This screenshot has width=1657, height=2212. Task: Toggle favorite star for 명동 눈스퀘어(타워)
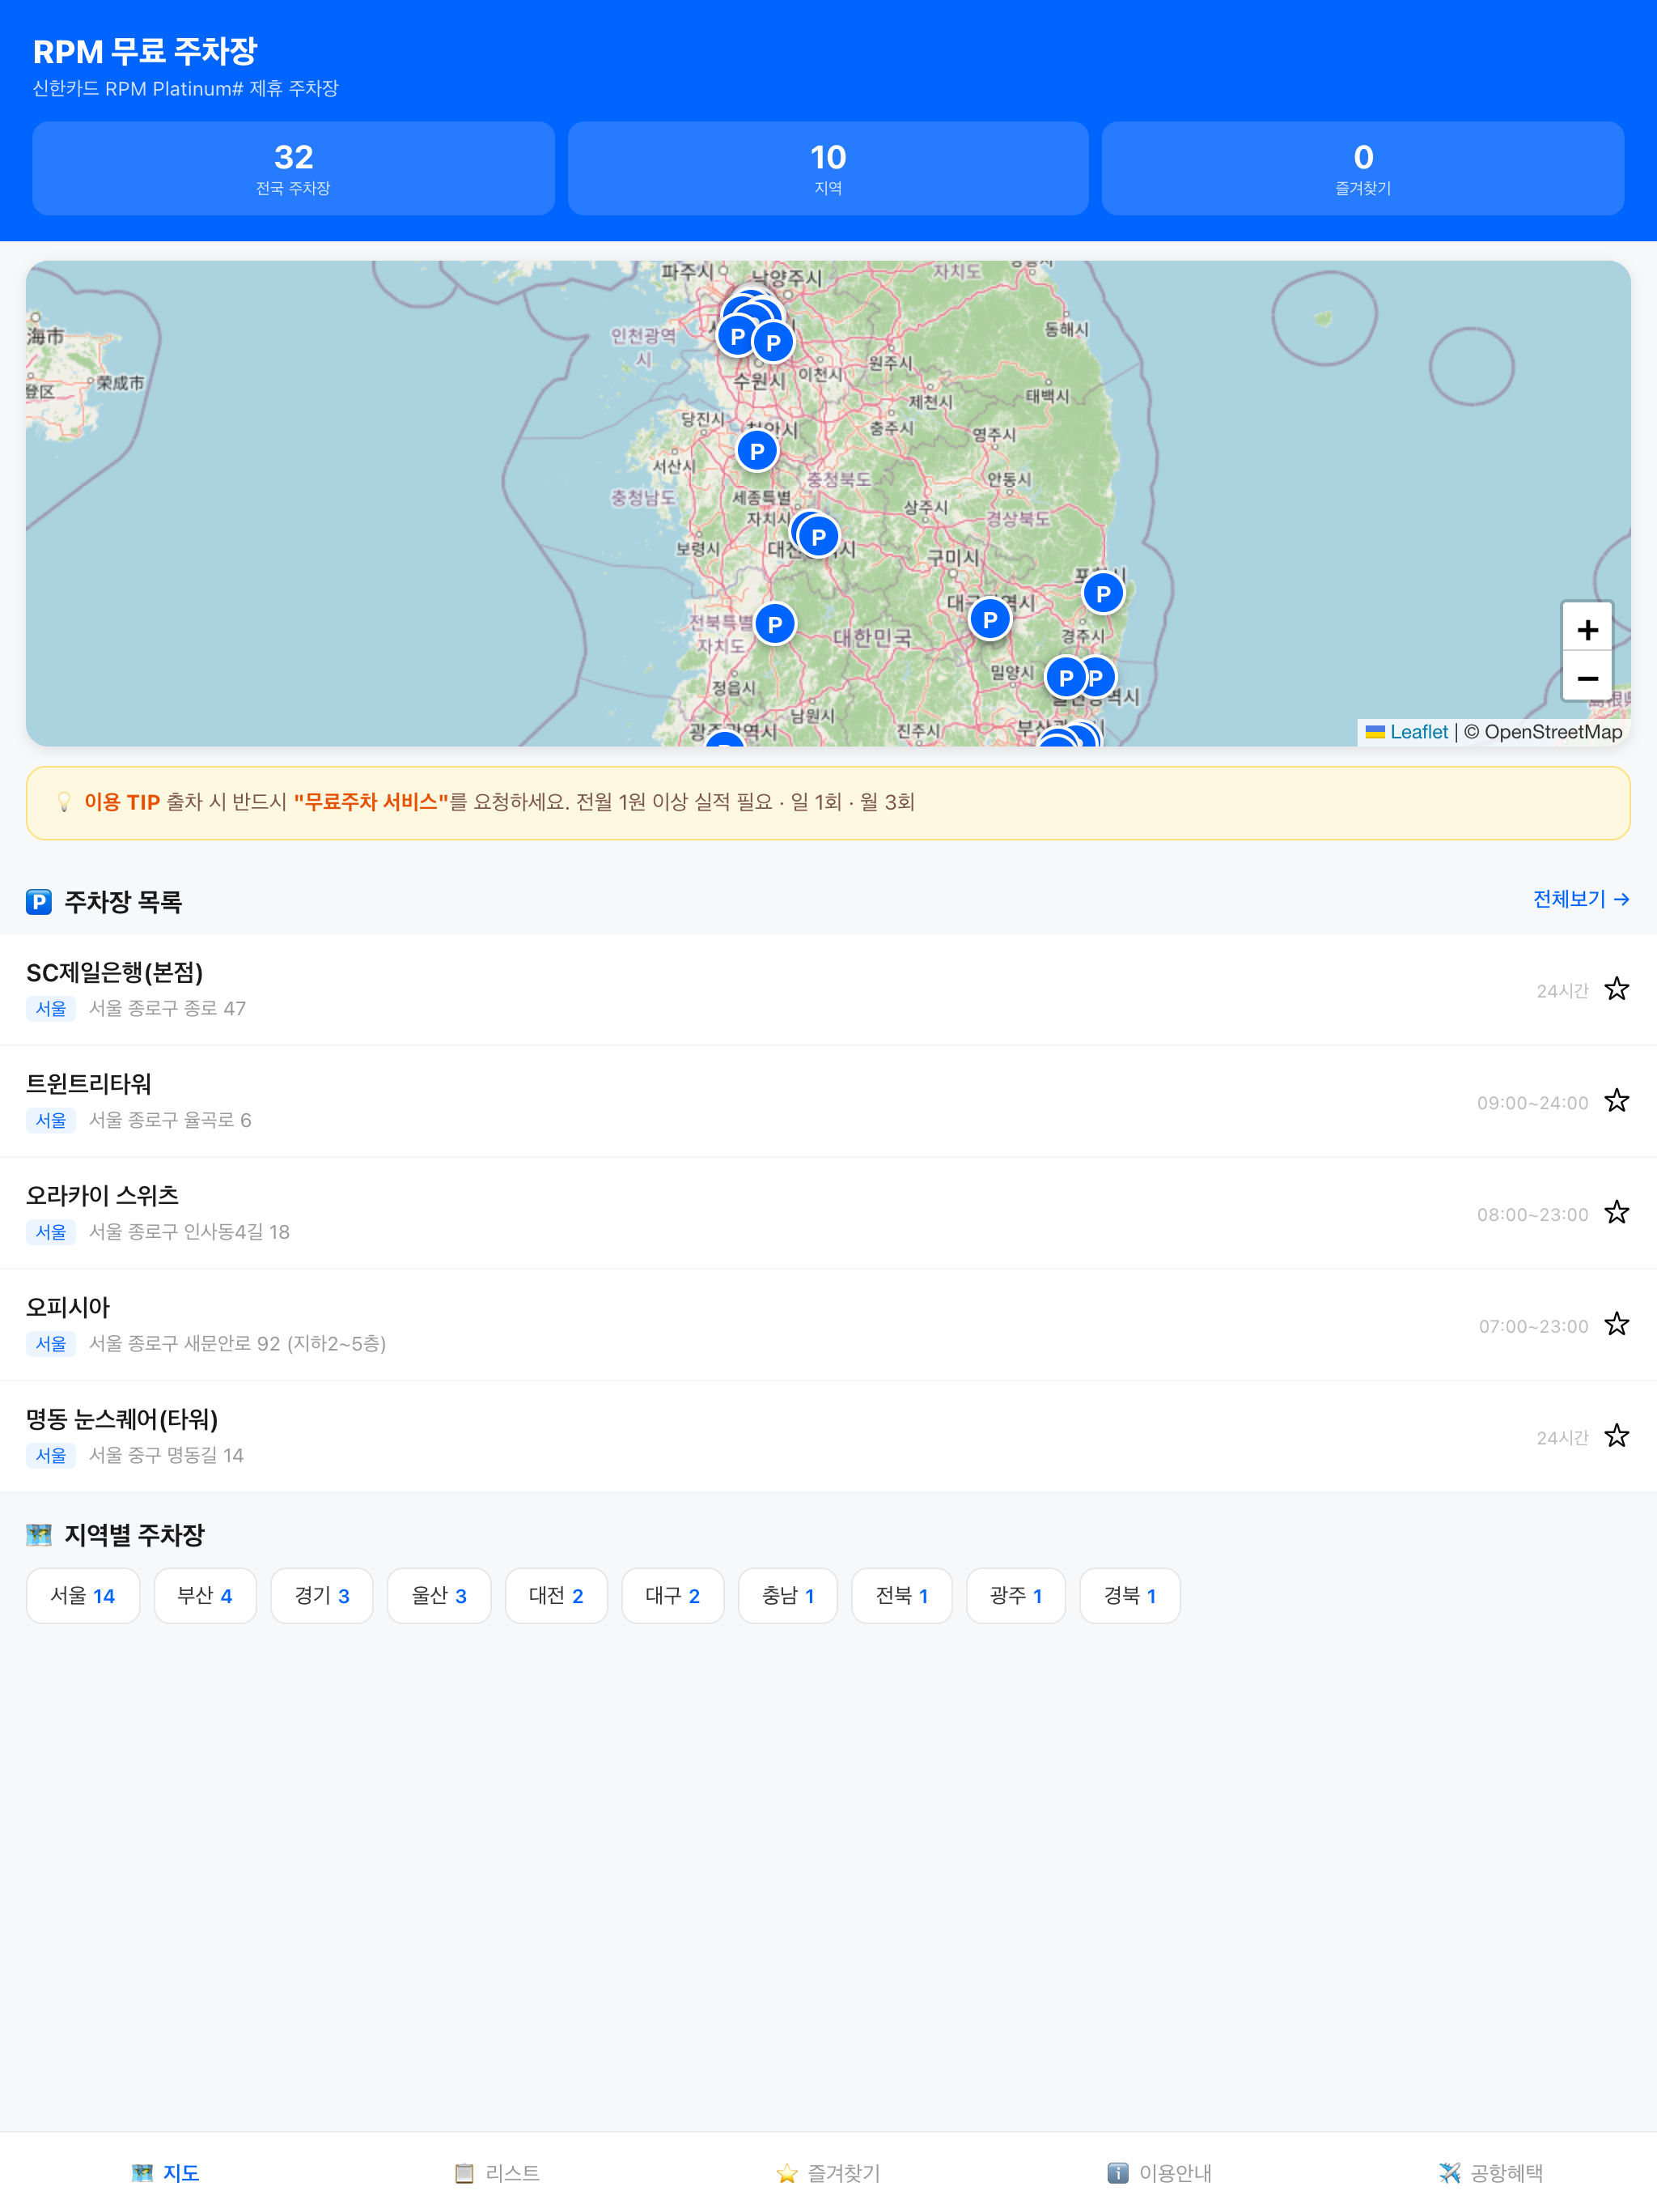[1616, 1436]
